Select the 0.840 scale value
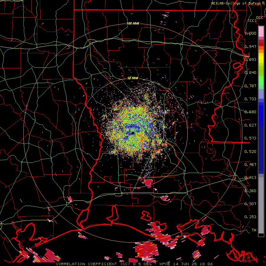Viewport: 266px width, 266px height. click(250, 72)
